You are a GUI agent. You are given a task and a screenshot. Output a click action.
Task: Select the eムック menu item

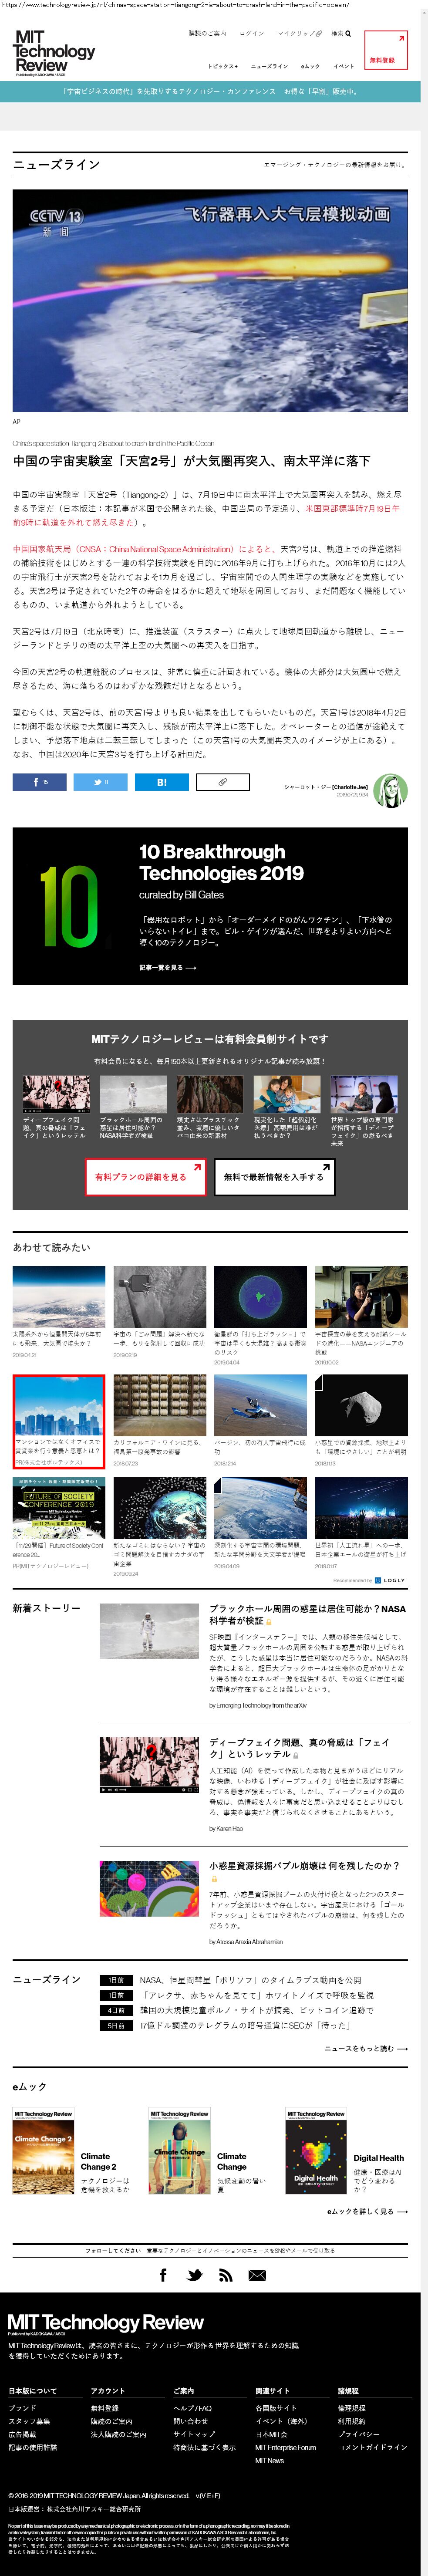(310, 66)
